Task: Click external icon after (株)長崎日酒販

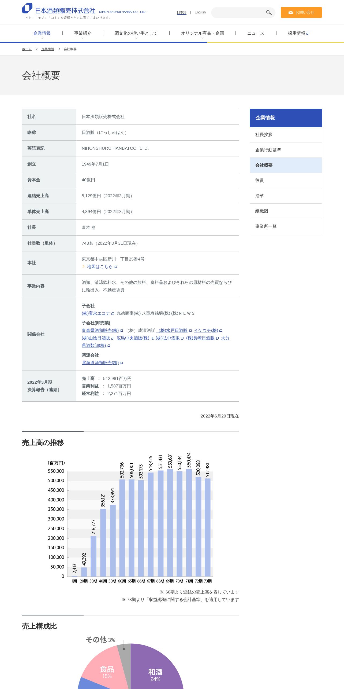Action: click(217, 338)
